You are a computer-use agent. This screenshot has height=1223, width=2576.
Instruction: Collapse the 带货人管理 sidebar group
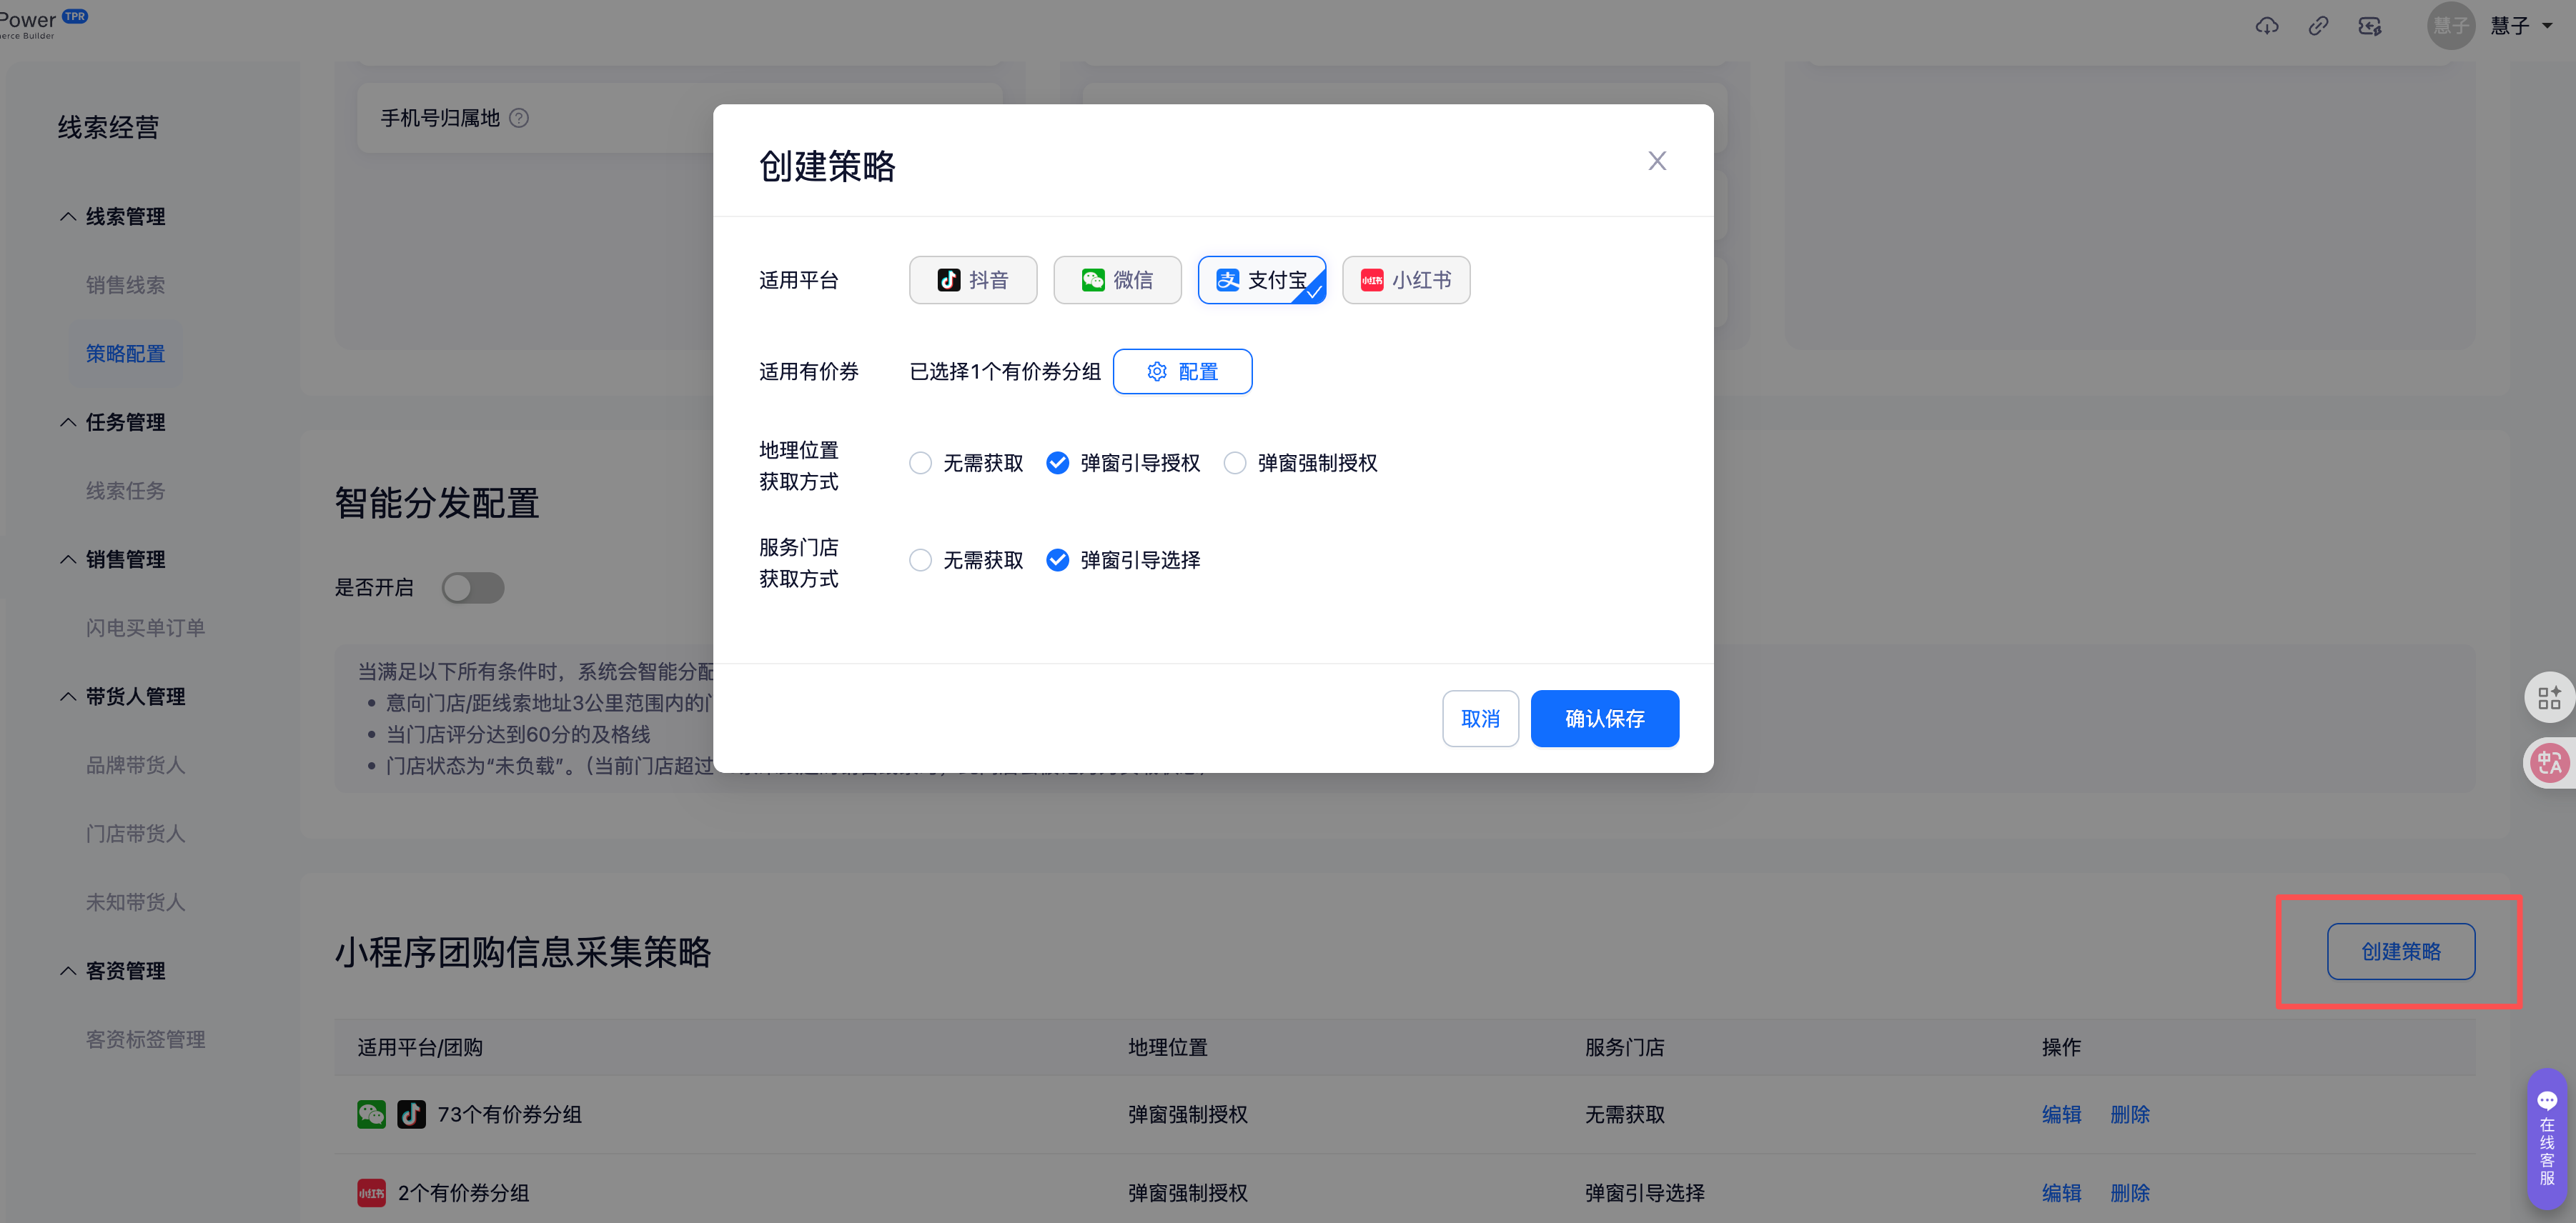click(x=68, y=697)
